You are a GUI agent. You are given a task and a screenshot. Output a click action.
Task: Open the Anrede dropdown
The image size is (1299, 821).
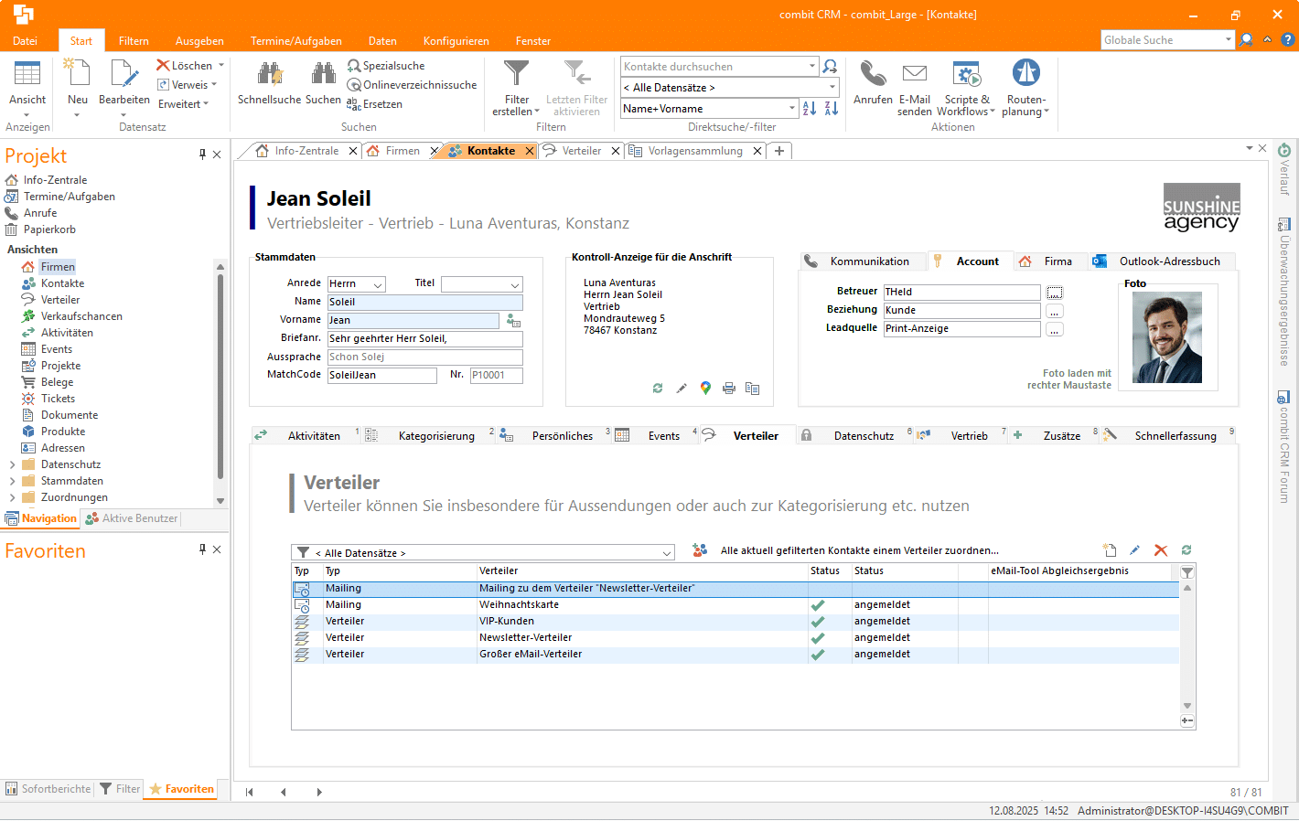377,284
